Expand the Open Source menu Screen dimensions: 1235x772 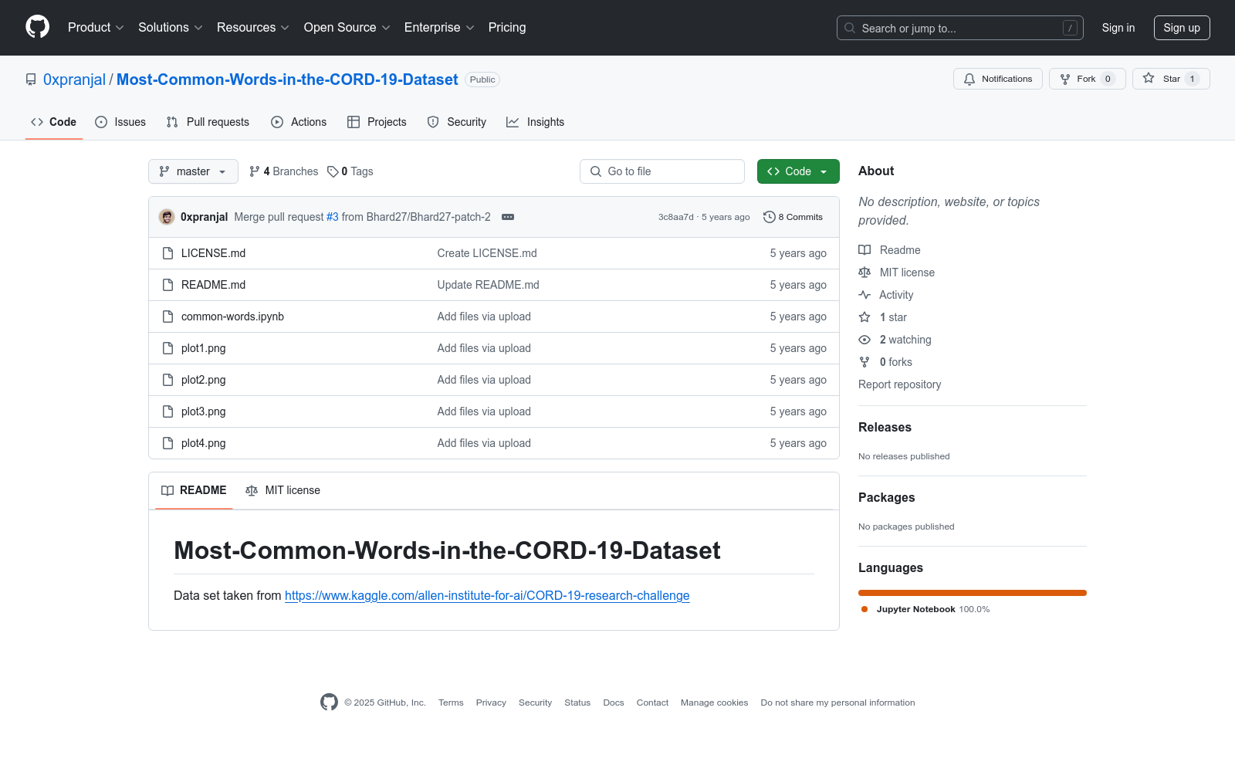pos(347,27)
